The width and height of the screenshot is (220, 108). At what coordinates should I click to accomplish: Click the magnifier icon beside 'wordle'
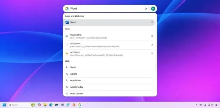click(67, 74)
